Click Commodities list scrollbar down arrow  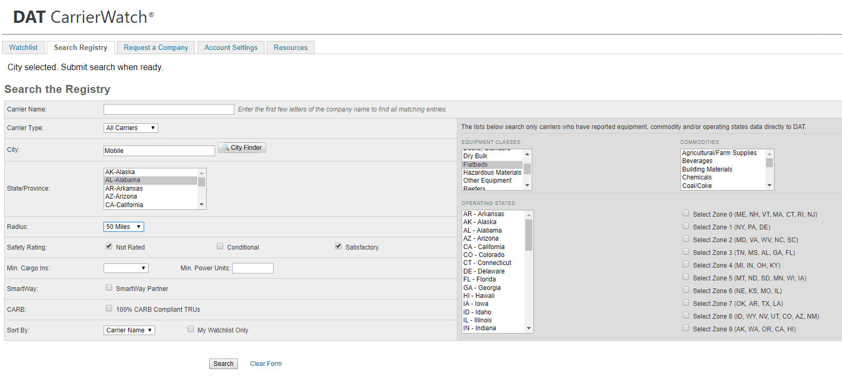(769, 185)
